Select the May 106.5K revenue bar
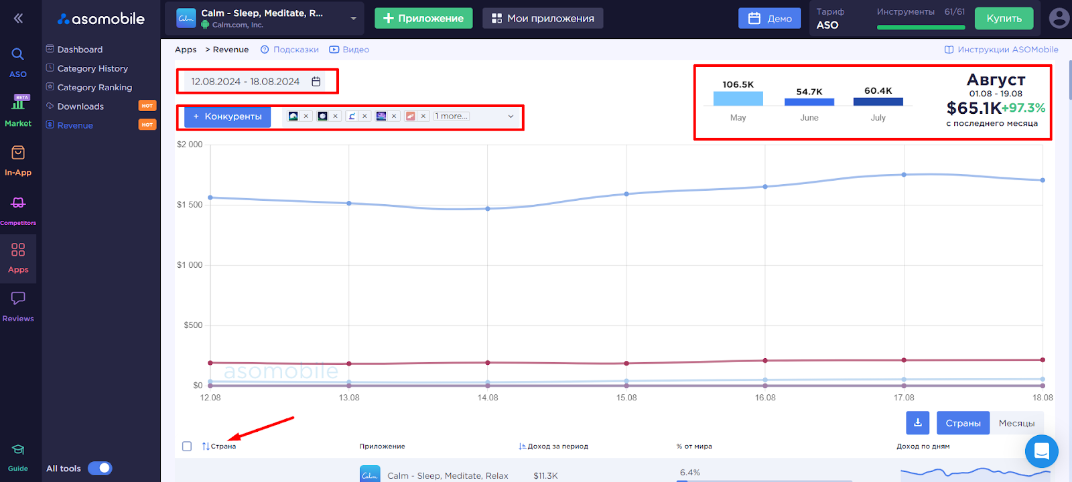The width and height of the screenshot is (1072, 482). (x=738, y=98)
